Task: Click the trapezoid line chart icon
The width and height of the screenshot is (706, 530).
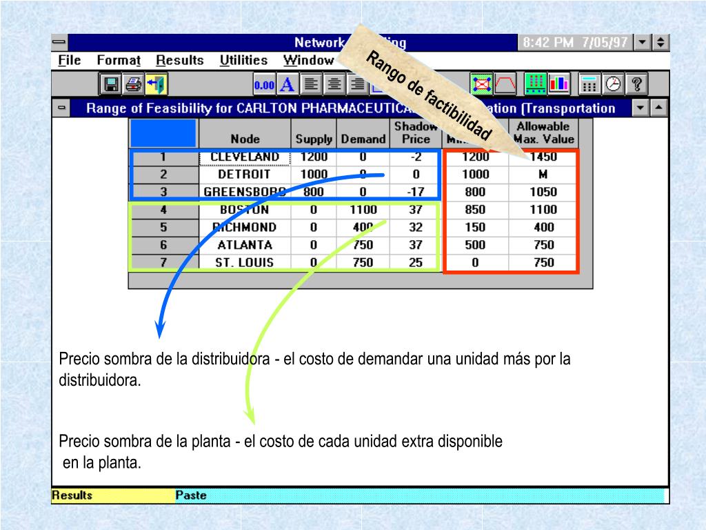Action: click(505, 84)
